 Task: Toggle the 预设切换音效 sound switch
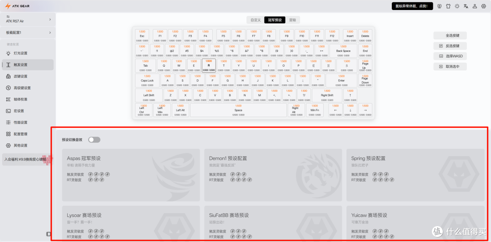click(x=94, y=140)
